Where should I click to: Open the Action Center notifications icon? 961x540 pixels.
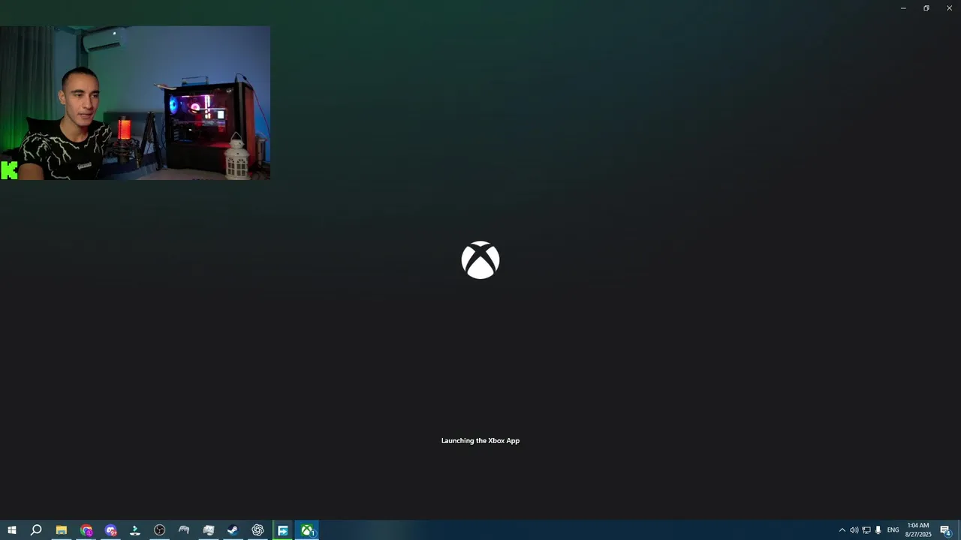click(x=945, y=530)
